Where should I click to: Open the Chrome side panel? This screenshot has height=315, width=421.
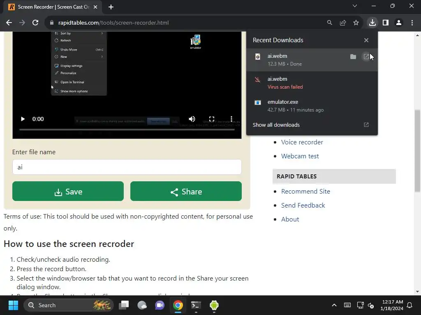386,23
